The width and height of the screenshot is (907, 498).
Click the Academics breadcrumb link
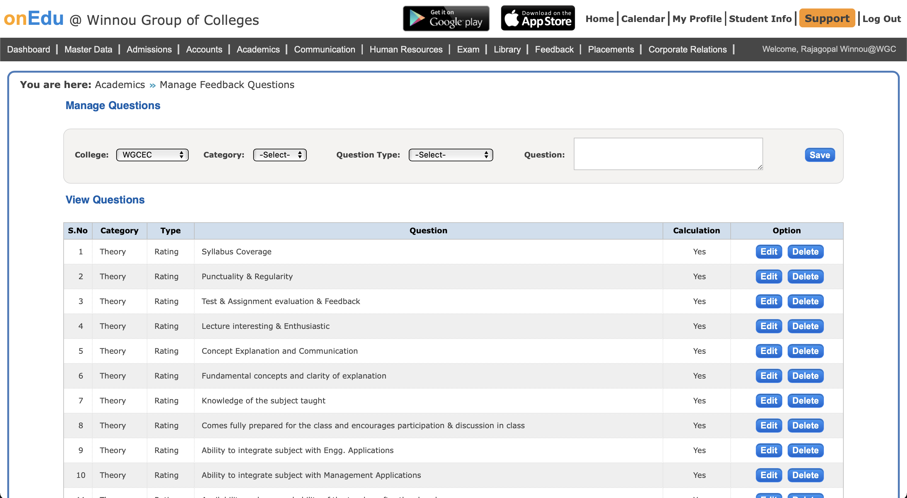pyautogui.click(x=120, y=85)
